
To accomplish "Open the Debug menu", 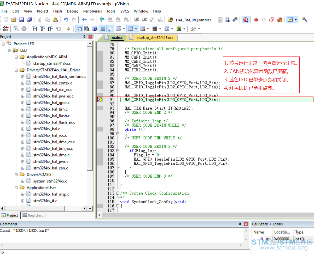I will (73, 11).
